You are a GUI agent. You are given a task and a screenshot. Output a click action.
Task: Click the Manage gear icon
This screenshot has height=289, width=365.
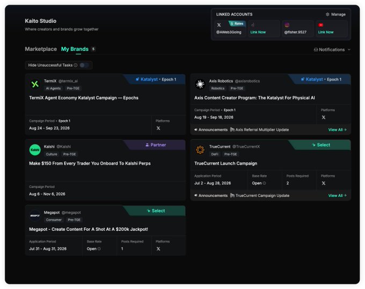click(327, 14)
